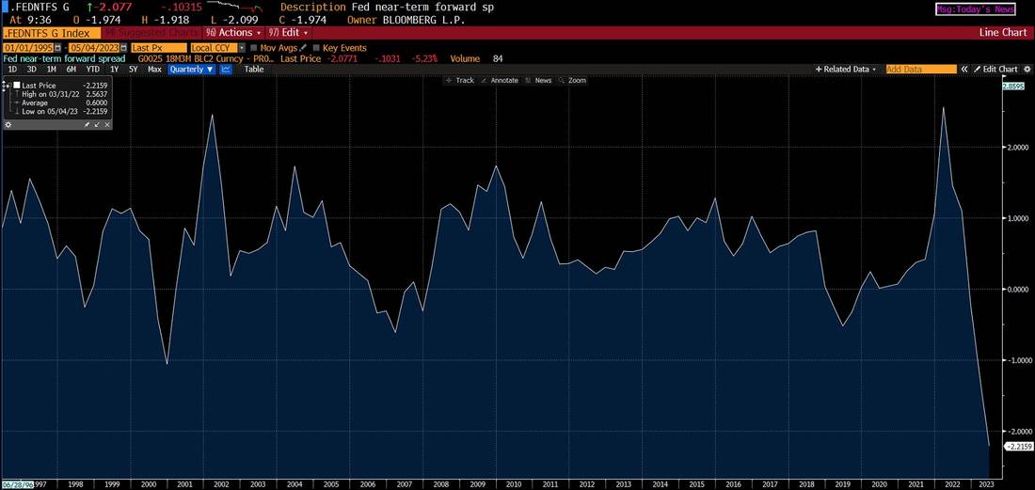Image resolution: width=1035 pixels, height=490 pixels.
Task: Click the .FEDNTFS G Index security field
Action: [x=52, y=32]
